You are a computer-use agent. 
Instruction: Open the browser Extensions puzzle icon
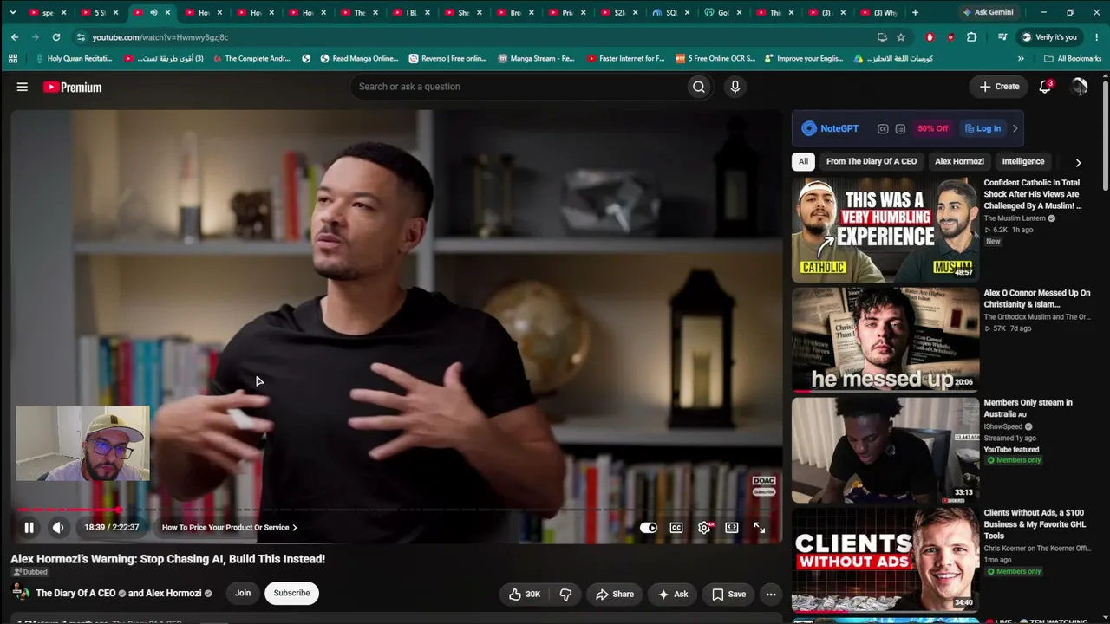click(x=971, y=37)
